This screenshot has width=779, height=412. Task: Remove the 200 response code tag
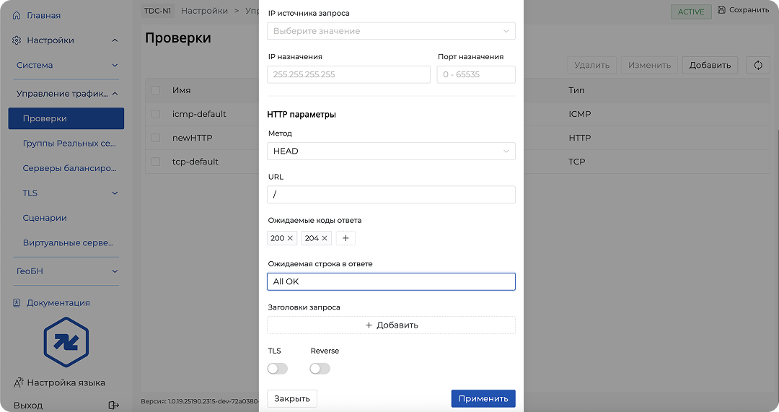[x=291, y=238]
